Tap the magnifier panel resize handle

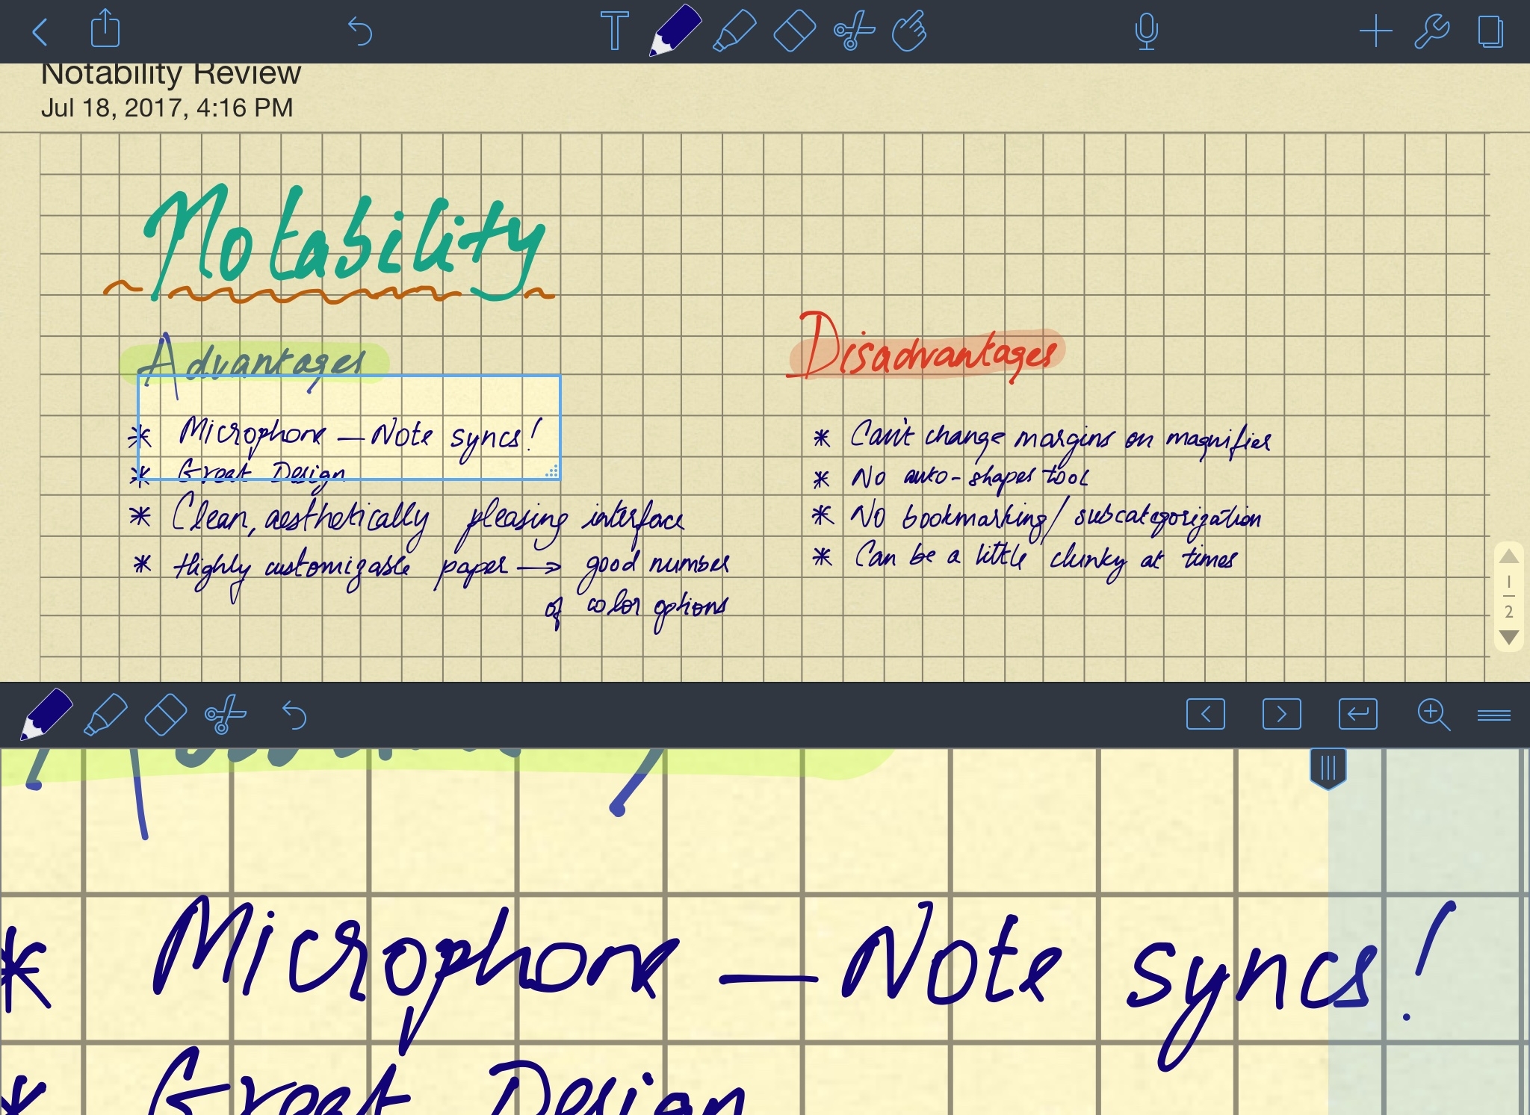click(x=1494, y=715)
